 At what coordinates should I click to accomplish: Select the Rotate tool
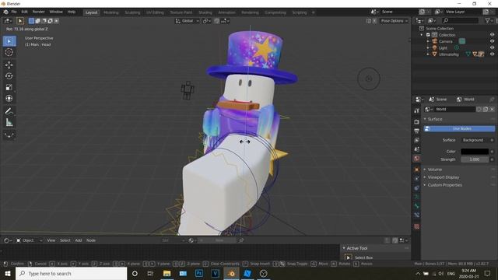[x=9, y=76]
